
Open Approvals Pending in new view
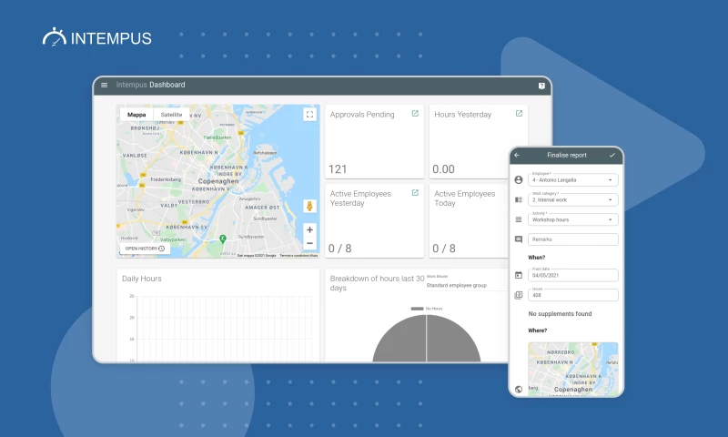coord(415,114)
